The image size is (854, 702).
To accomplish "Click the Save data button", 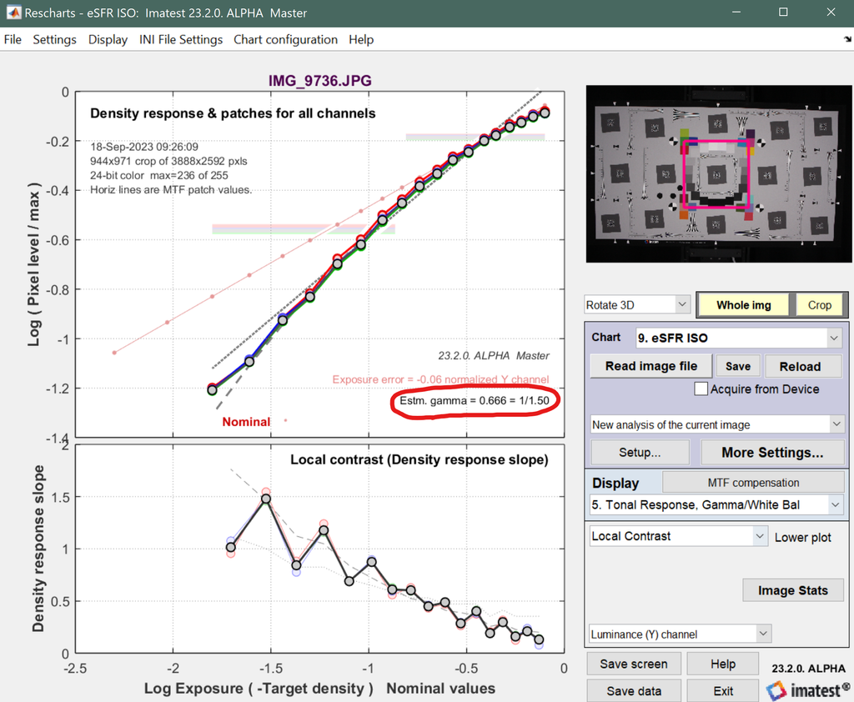I will [634, 690].
